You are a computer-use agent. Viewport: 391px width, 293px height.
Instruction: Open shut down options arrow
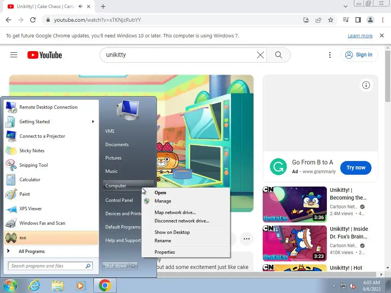(133, 266)
